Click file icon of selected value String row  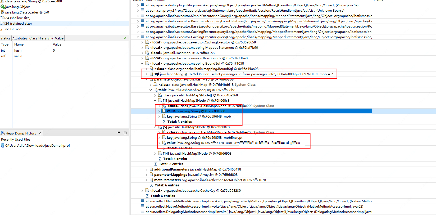click(164, 111)
